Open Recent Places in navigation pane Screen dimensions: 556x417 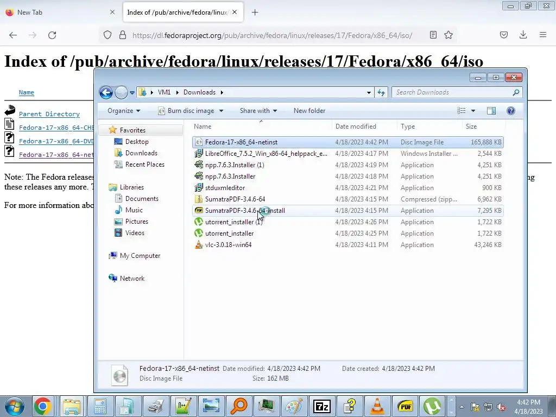144,164
